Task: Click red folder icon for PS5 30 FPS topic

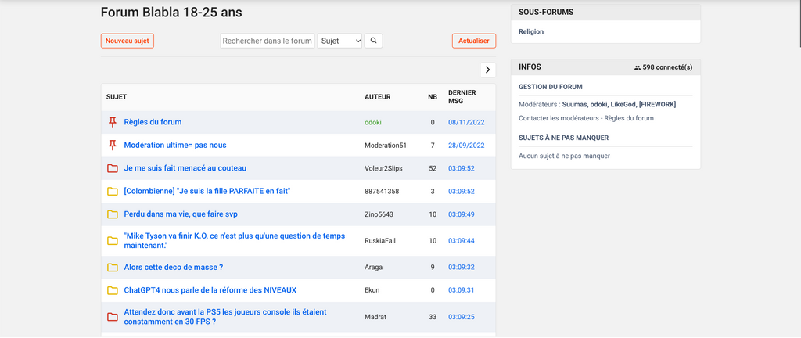Action: coord(113,317)
